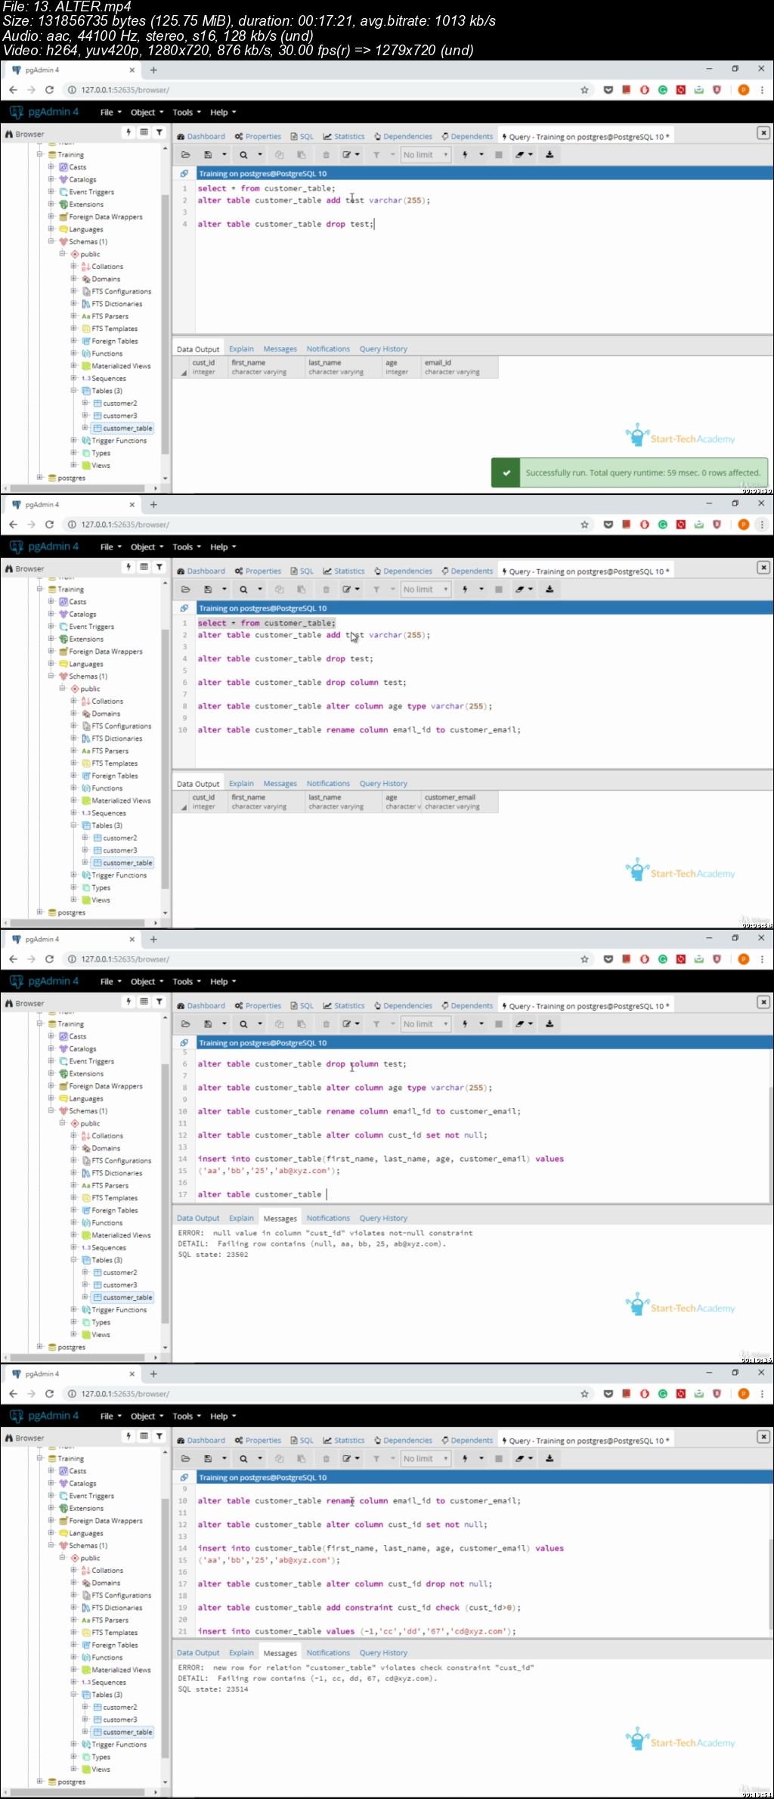Expand customer2 table node in not-null error frame
The height and width of the screenshot is (1799, 774).
(x=85, y=1273)
